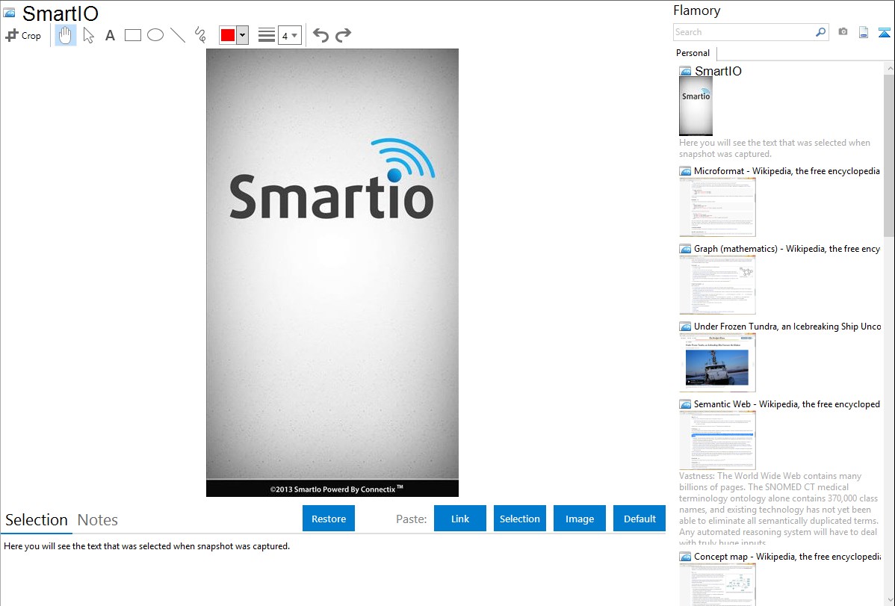Click the Restore button
895x606 pixels.
coord(329,519)
